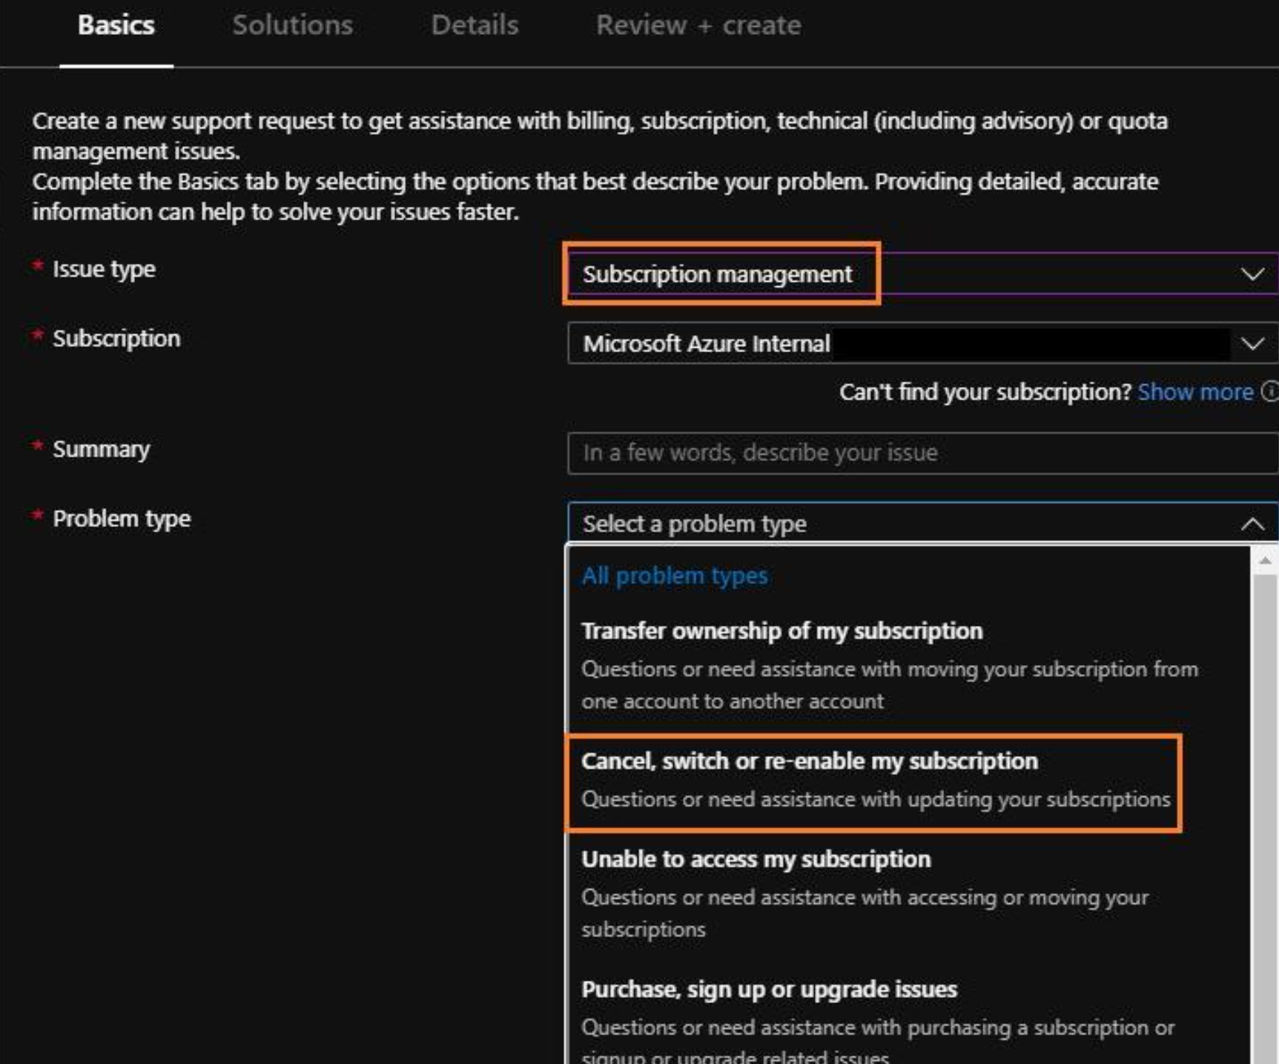Switch to the Details tab
Image resolution: width=1279 pixels, height=1064 pixels.
click(x=475, y=24)
